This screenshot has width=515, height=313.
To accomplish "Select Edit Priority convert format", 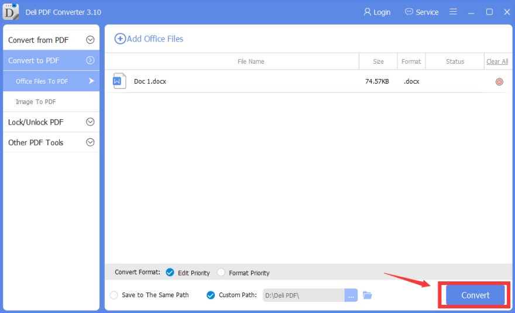I will 170,272.
